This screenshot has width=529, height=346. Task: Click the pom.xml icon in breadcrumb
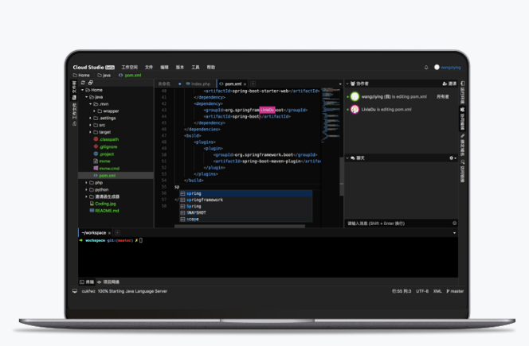[121, 75]
